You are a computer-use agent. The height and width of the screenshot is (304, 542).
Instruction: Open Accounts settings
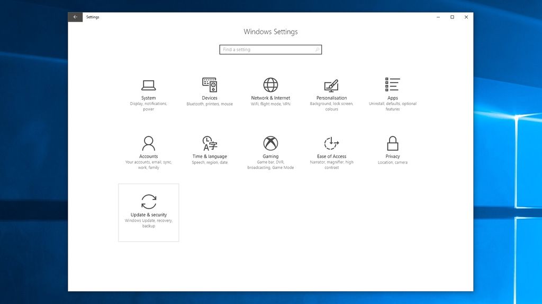149,148
